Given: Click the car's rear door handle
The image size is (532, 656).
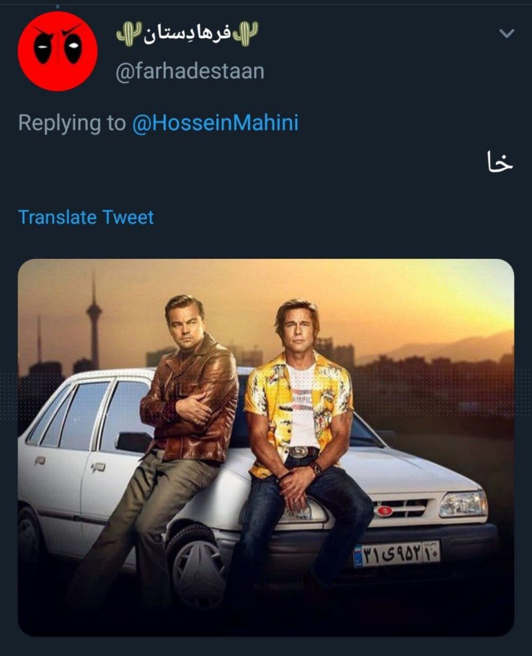Looking at the screenshot, I should (97, 468).
